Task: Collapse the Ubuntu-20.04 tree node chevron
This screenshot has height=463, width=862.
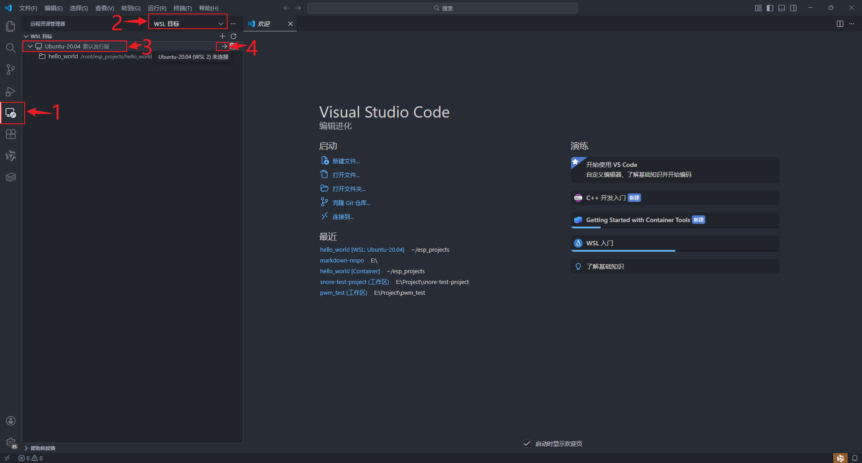Action: click(30, 46)
